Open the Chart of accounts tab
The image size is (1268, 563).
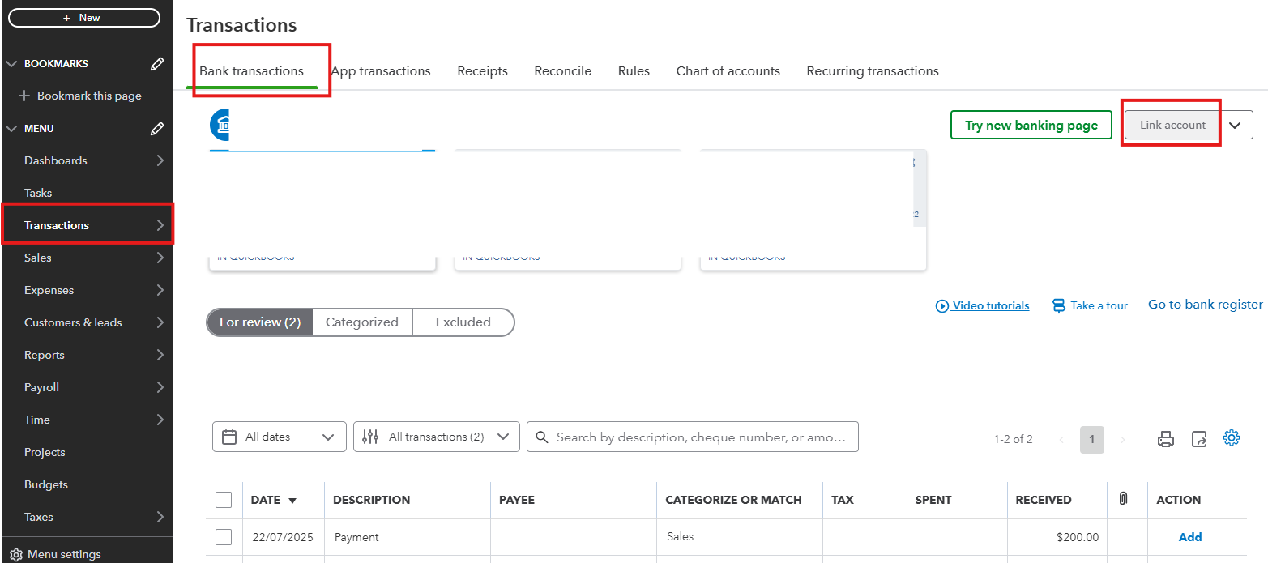[728, 71]
